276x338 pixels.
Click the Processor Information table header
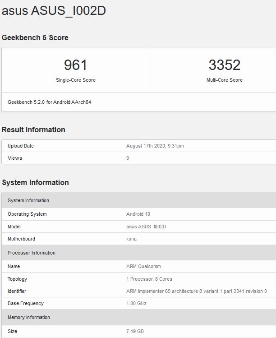pyautogui.click(x=139, y=253)
